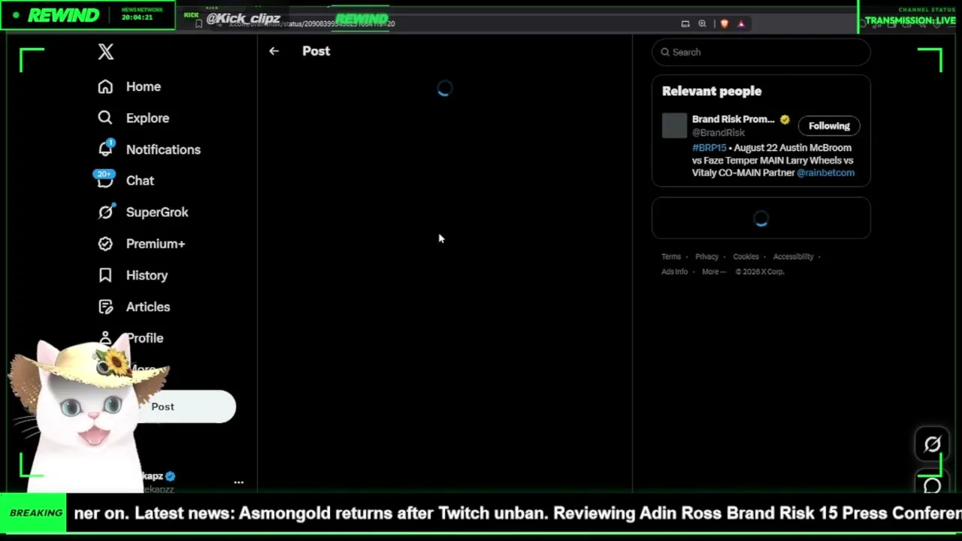The image size is (962, 541).
Task: Go to Profile in the sidebar
Action: 145,338
